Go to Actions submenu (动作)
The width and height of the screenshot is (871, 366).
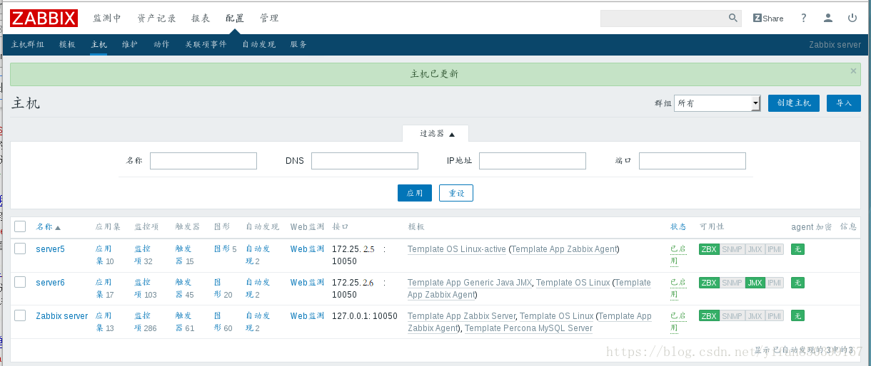click(x=161, y=44)
